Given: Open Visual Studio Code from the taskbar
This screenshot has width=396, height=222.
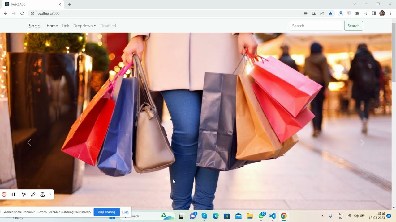Looking at the screenshot, I should pyautogui.click(x=272, y=216).
